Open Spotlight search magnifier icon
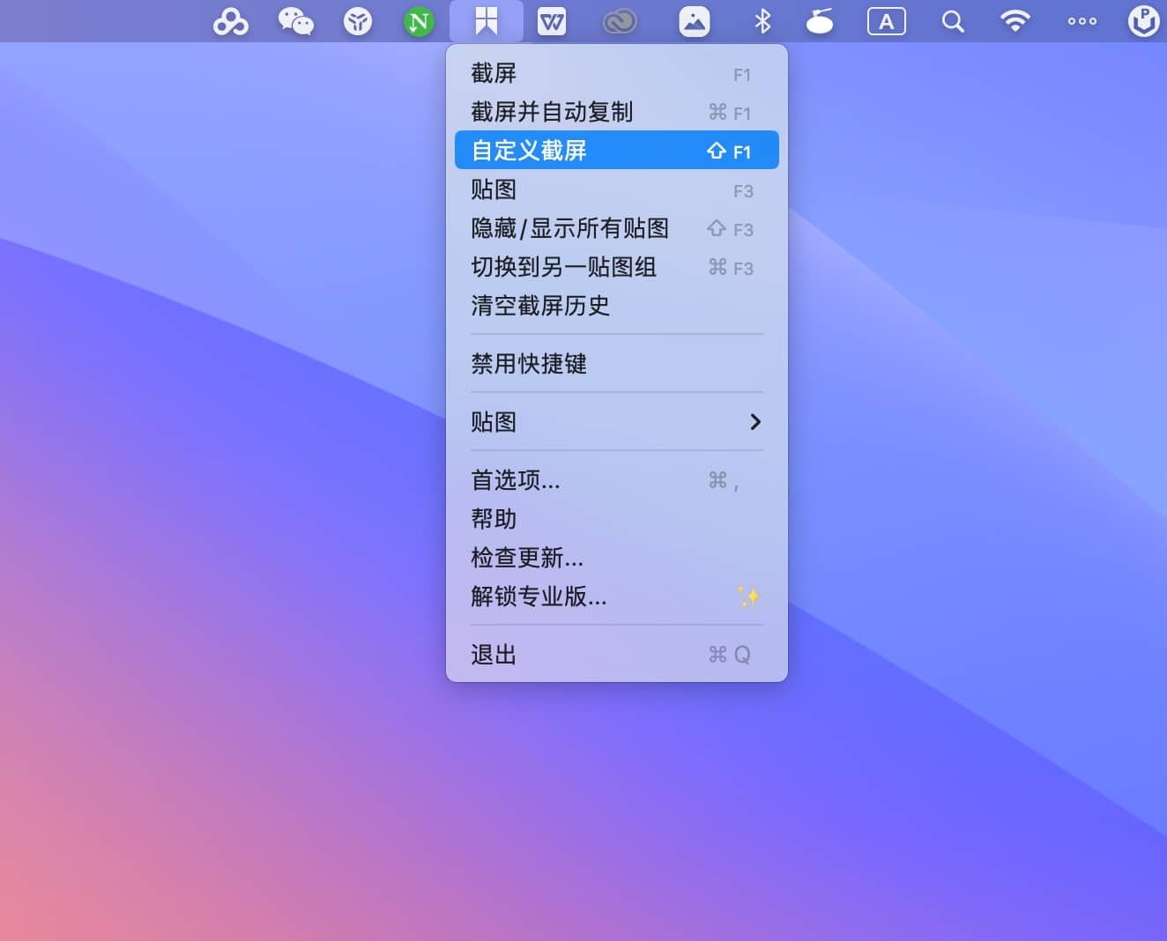Viewport: 1167px width, 941px height. pos(952,21)
